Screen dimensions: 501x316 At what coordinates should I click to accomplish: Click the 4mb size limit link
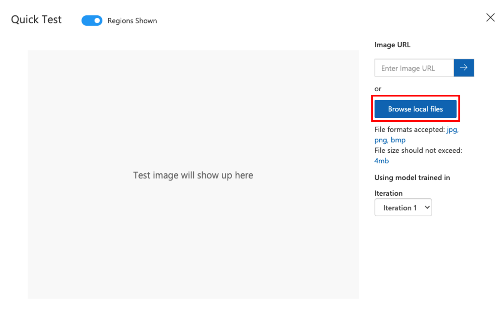(381, 161)
